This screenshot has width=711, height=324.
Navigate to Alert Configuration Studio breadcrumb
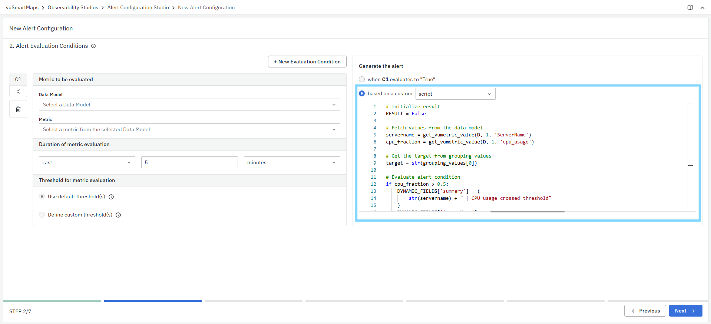point(138,7)
